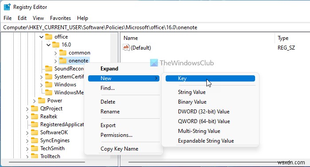Click the WindowsMedia folder icon

pyautogui.click(x=49, y=93)
